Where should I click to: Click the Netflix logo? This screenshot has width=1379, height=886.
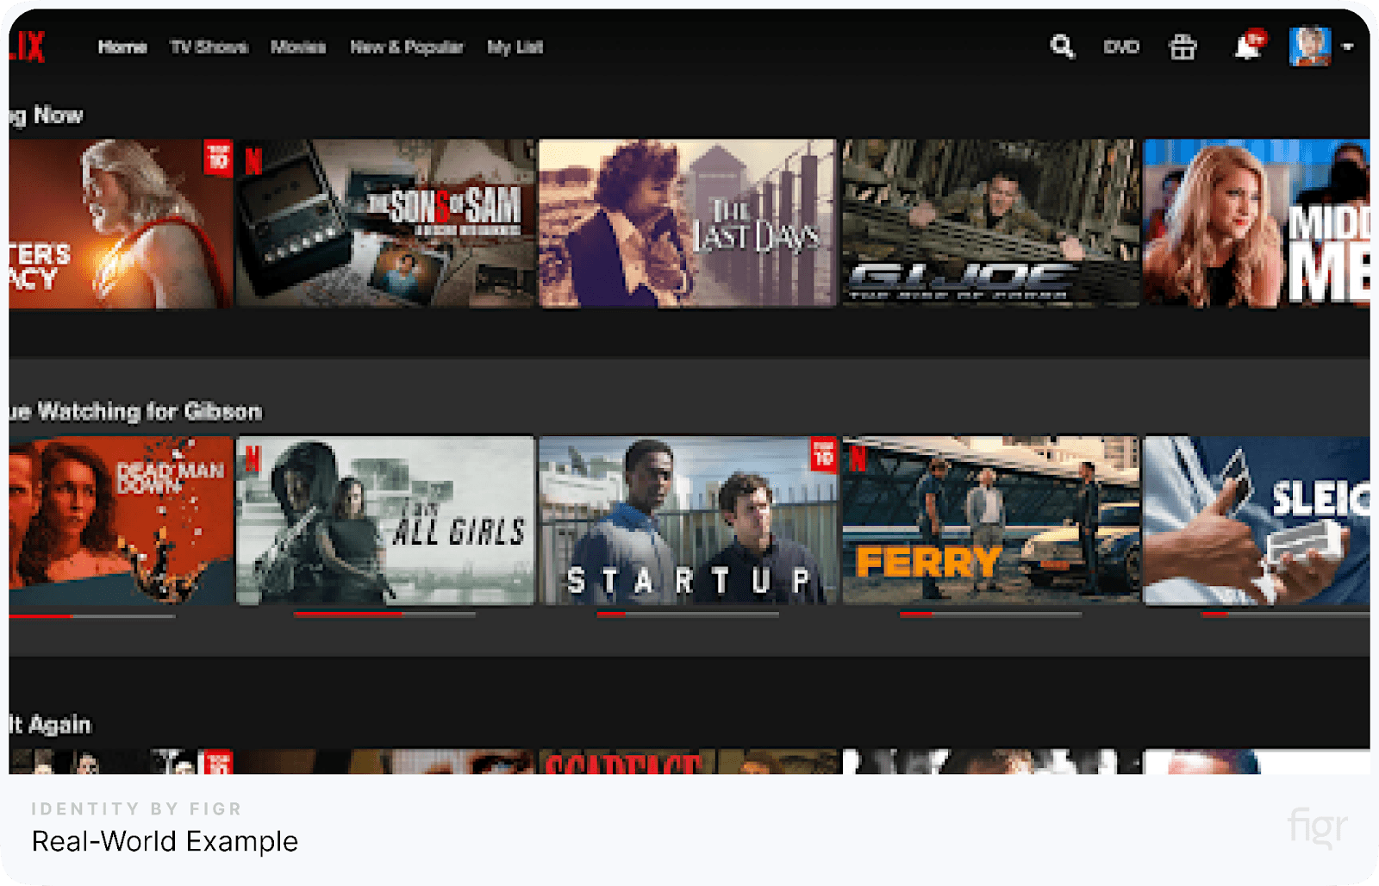click(27, 47)
